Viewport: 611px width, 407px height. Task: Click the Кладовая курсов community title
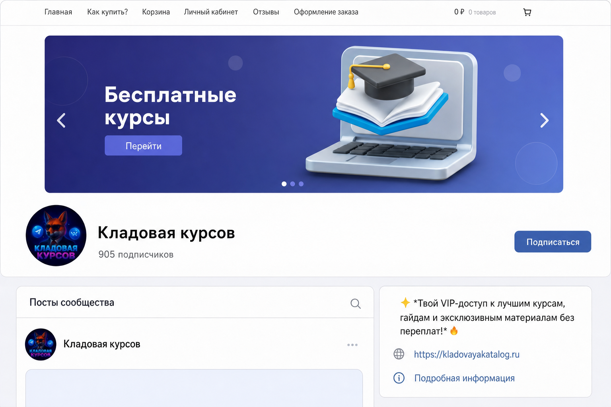click(166, 233)
